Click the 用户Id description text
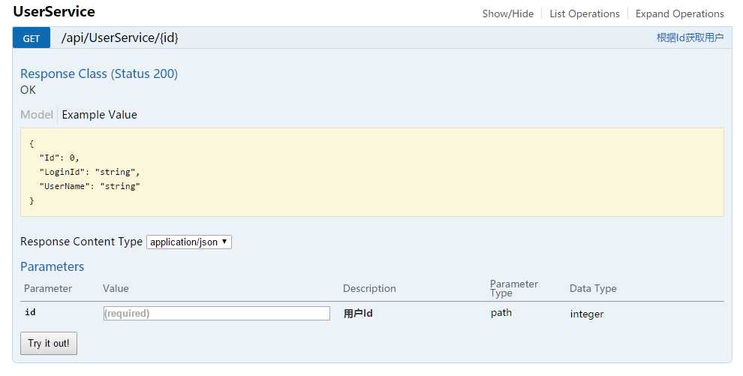This screenshot has width=743, height=376. tap(358, 314)
